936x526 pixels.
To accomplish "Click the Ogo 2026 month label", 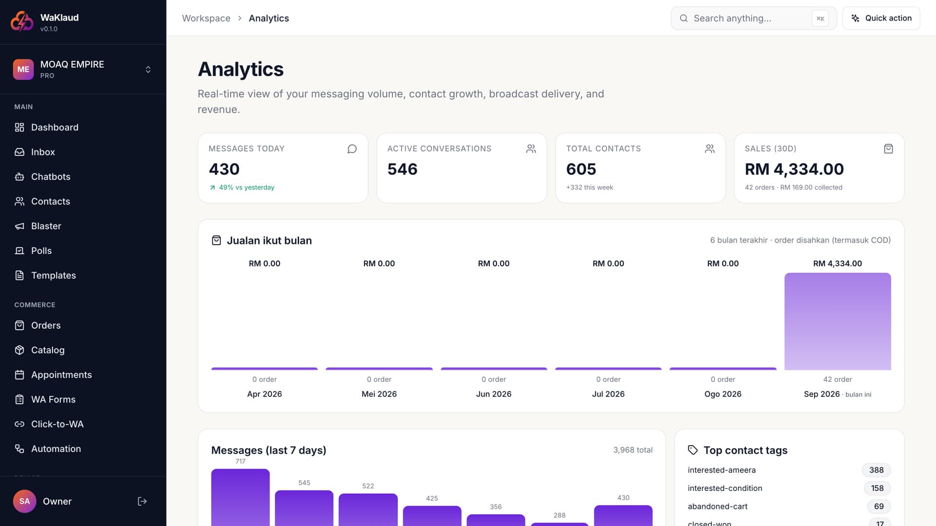I will pyautogui.click(x=722, y=394).
